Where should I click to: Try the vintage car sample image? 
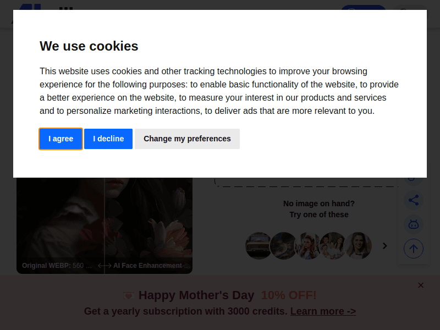pyautogui.click(x=258, y=246)
